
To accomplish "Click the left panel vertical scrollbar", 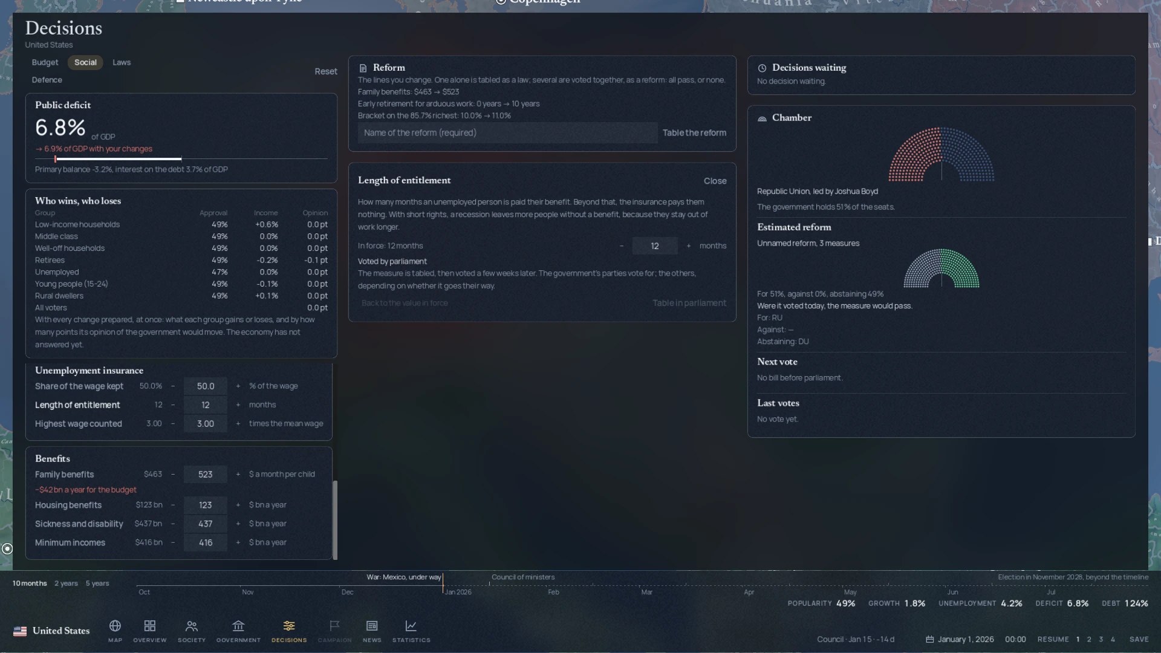I will [335, 520].
